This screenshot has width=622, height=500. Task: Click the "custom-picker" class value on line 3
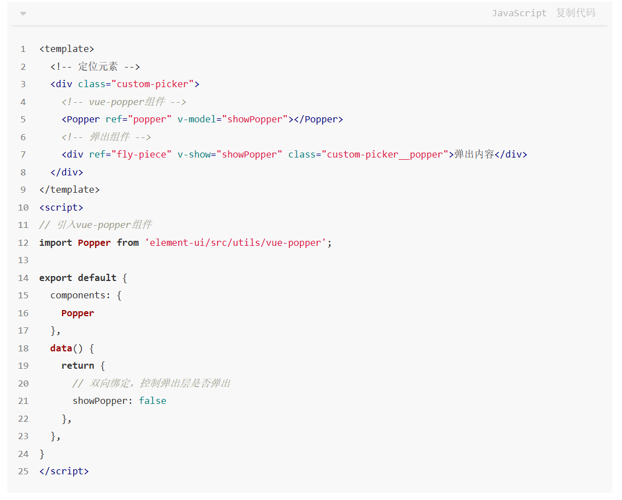tap(153, 84)
